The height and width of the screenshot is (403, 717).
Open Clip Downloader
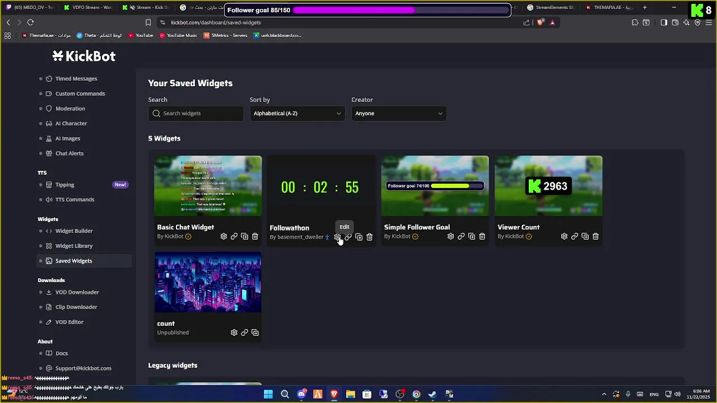point(76,307)
